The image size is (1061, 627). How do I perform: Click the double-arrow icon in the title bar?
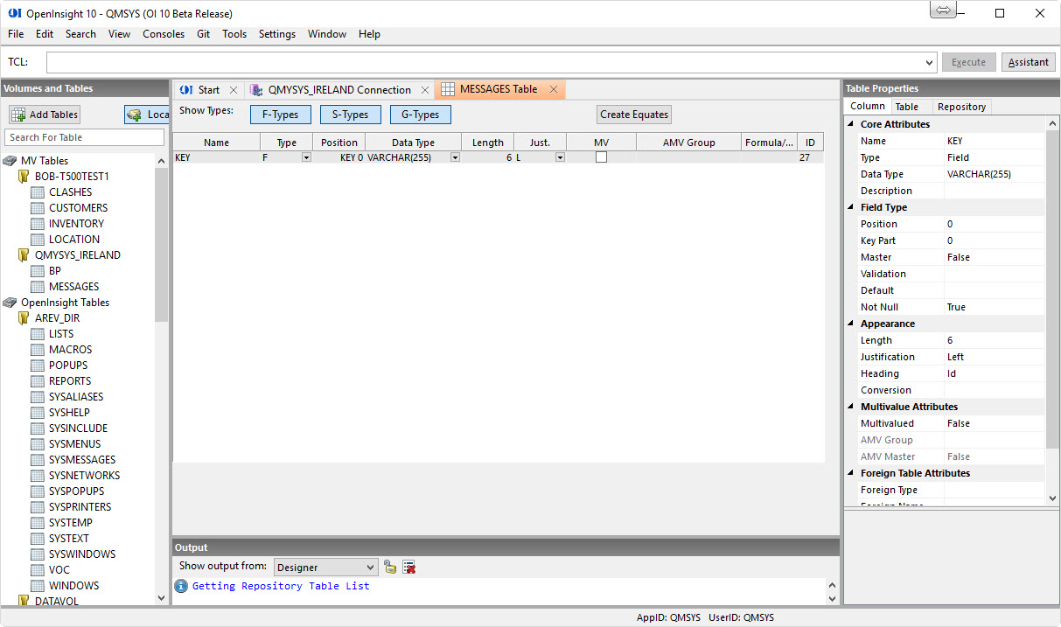point(943,10)
